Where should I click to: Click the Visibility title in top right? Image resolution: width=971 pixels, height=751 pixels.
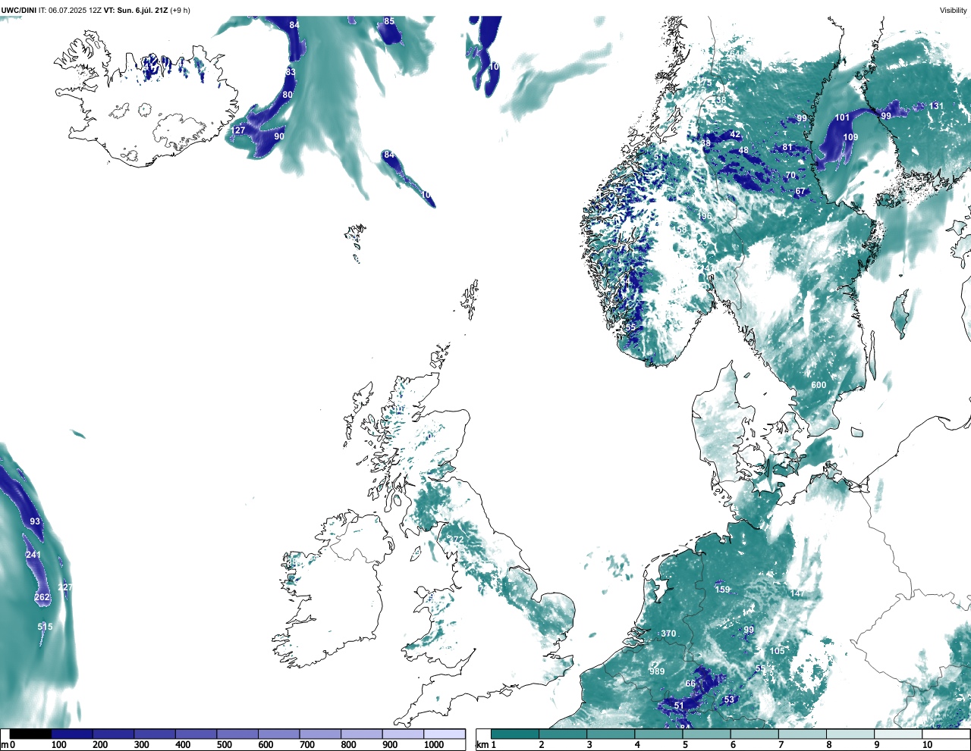954,10
